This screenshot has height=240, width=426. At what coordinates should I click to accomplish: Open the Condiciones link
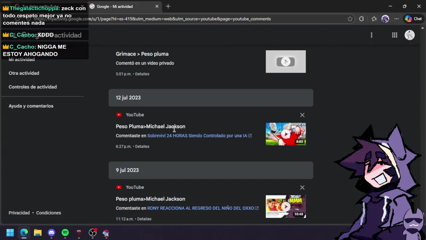[49, 213]
